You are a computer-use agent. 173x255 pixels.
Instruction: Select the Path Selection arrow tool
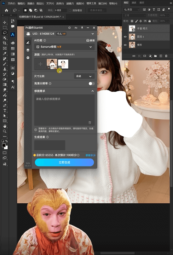5,116
